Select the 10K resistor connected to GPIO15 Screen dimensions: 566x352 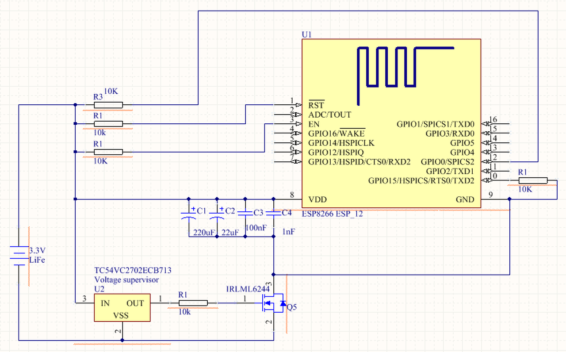point(533,180)
